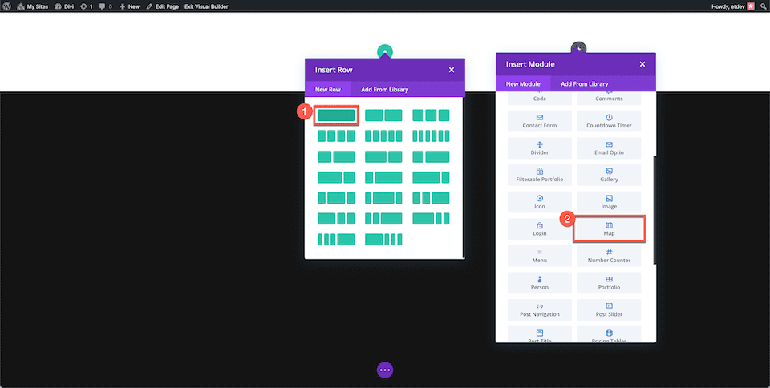The width and height of the screenshot is (770, 388).
Task: Click the updates counter showing 1
Action: click(x=86, y=7)
